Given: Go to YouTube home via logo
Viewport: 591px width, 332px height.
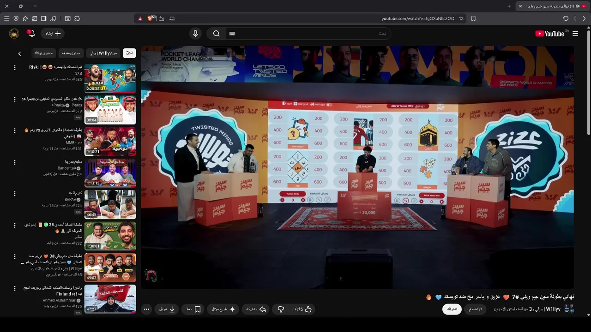Looking at the screenshot, I should click(x=550, y=34).
